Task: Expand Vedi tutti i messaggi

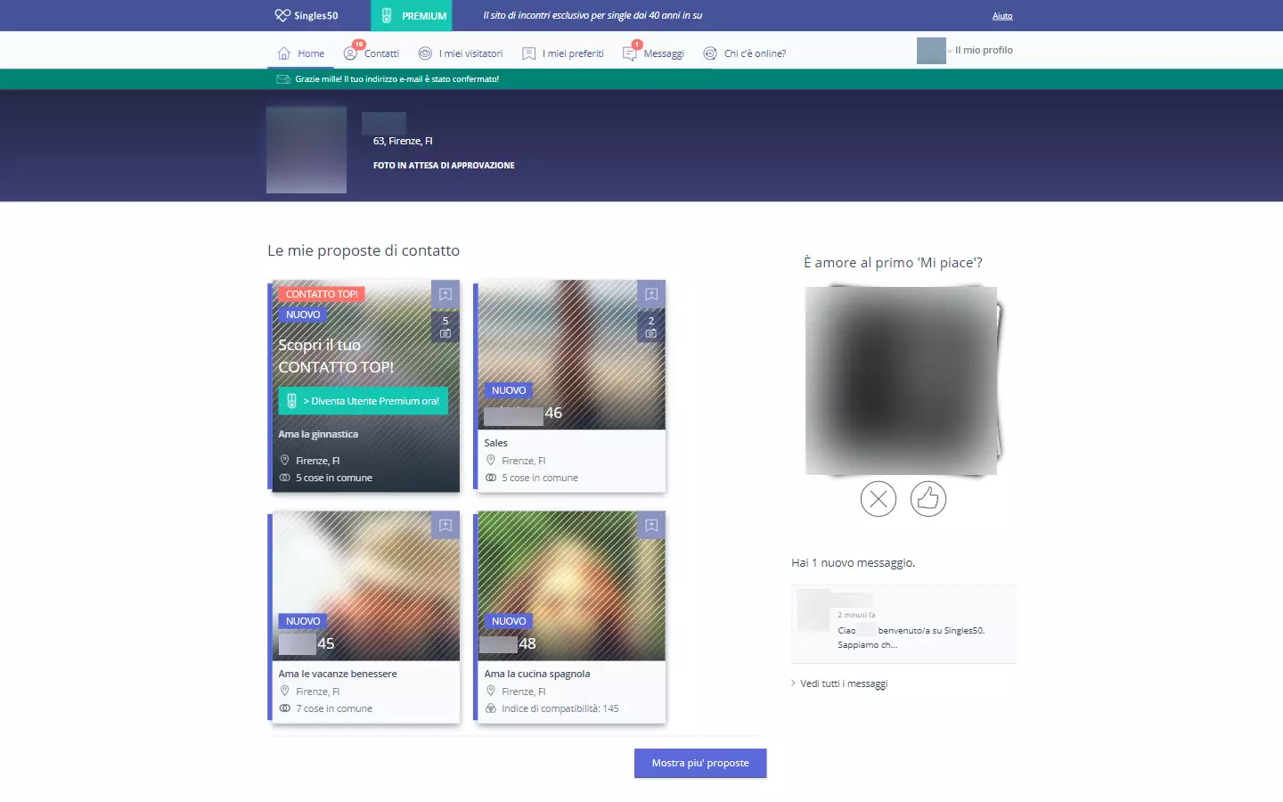Action: 843,683
